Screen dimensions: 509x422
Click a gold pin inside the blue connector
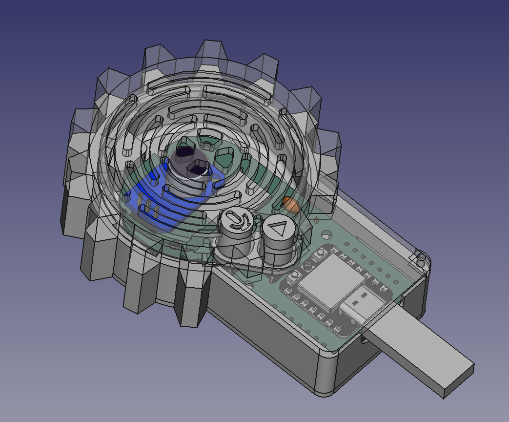coord(148,202)
